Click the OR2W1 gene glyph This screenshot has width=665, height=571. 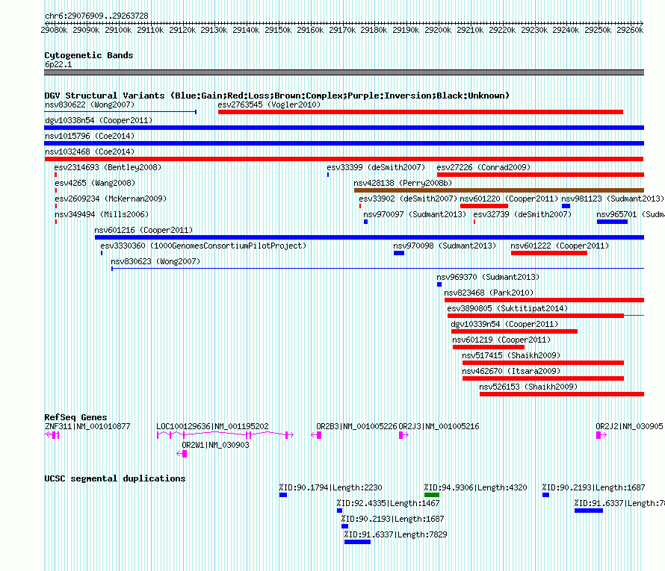pyautogui.click(x=182, y=454)
